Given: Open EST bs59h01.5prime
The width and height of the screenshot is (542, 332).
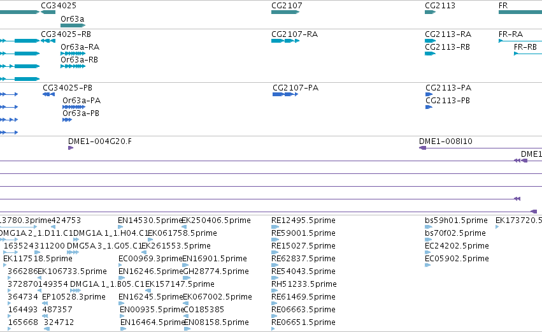Looking at the screenshot, I should pyautogui.click(x=456, y=220).
